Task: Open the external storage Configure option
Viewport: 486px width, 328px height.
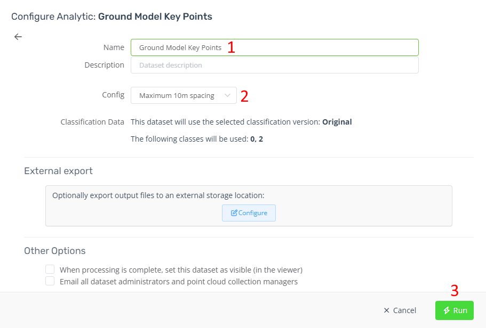Action: point(249,212)
